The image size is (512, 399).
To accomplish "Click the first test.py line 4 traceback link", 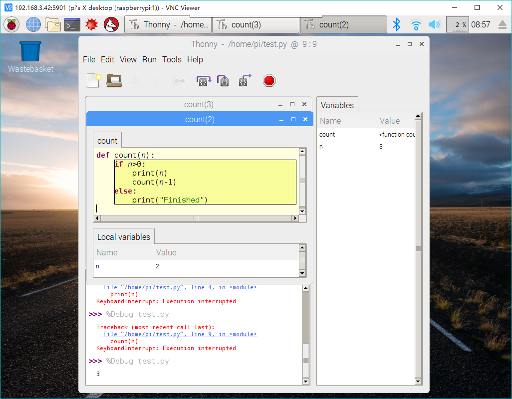I will [180, 287].
